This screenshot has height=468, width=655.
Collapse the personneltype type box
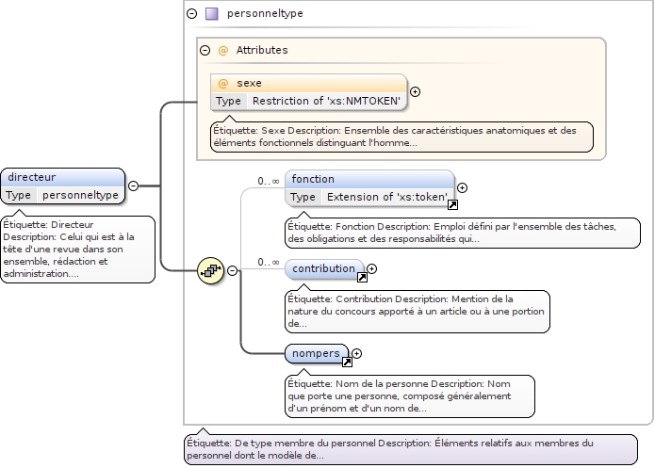coord(192,14)
